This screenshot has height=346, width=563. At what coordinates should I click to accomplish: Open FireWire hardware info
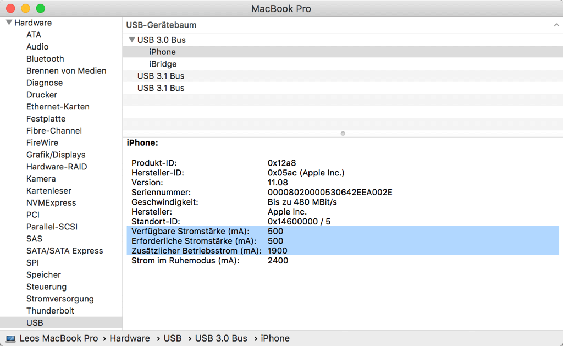tap(42, 142)
